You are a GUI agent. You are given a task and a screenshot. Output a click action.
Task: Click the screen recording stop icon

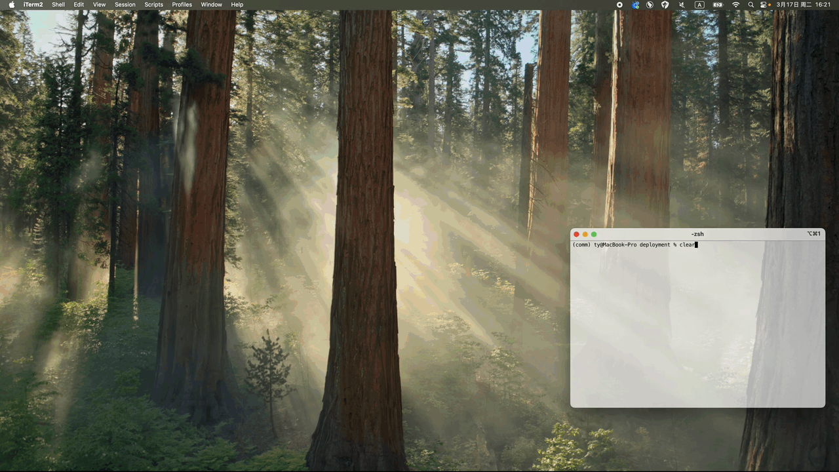coord(619,5)
